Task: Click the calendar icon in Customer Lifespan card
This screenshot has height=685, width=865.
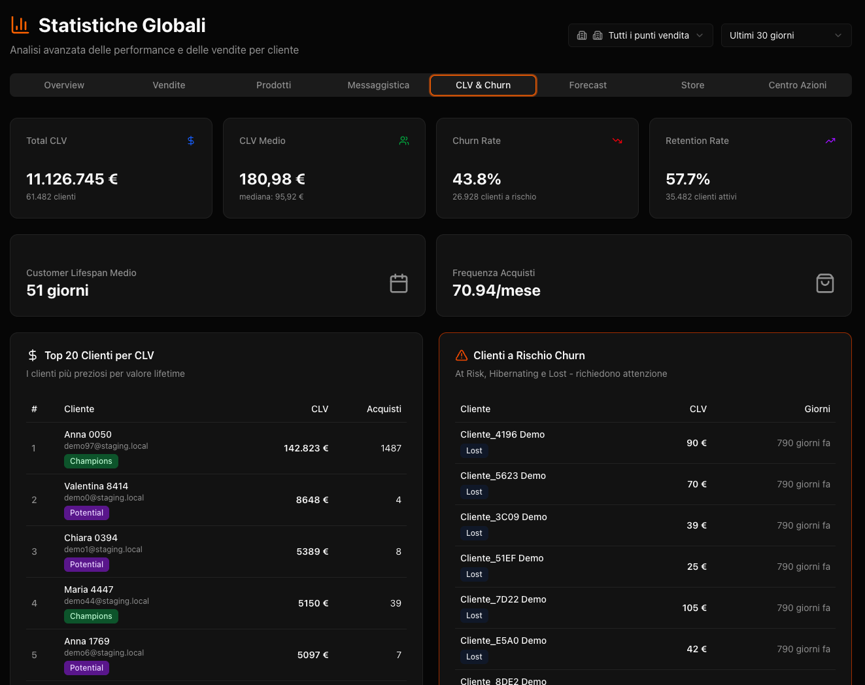Action: pyautogui.click(x=399, y=283)
